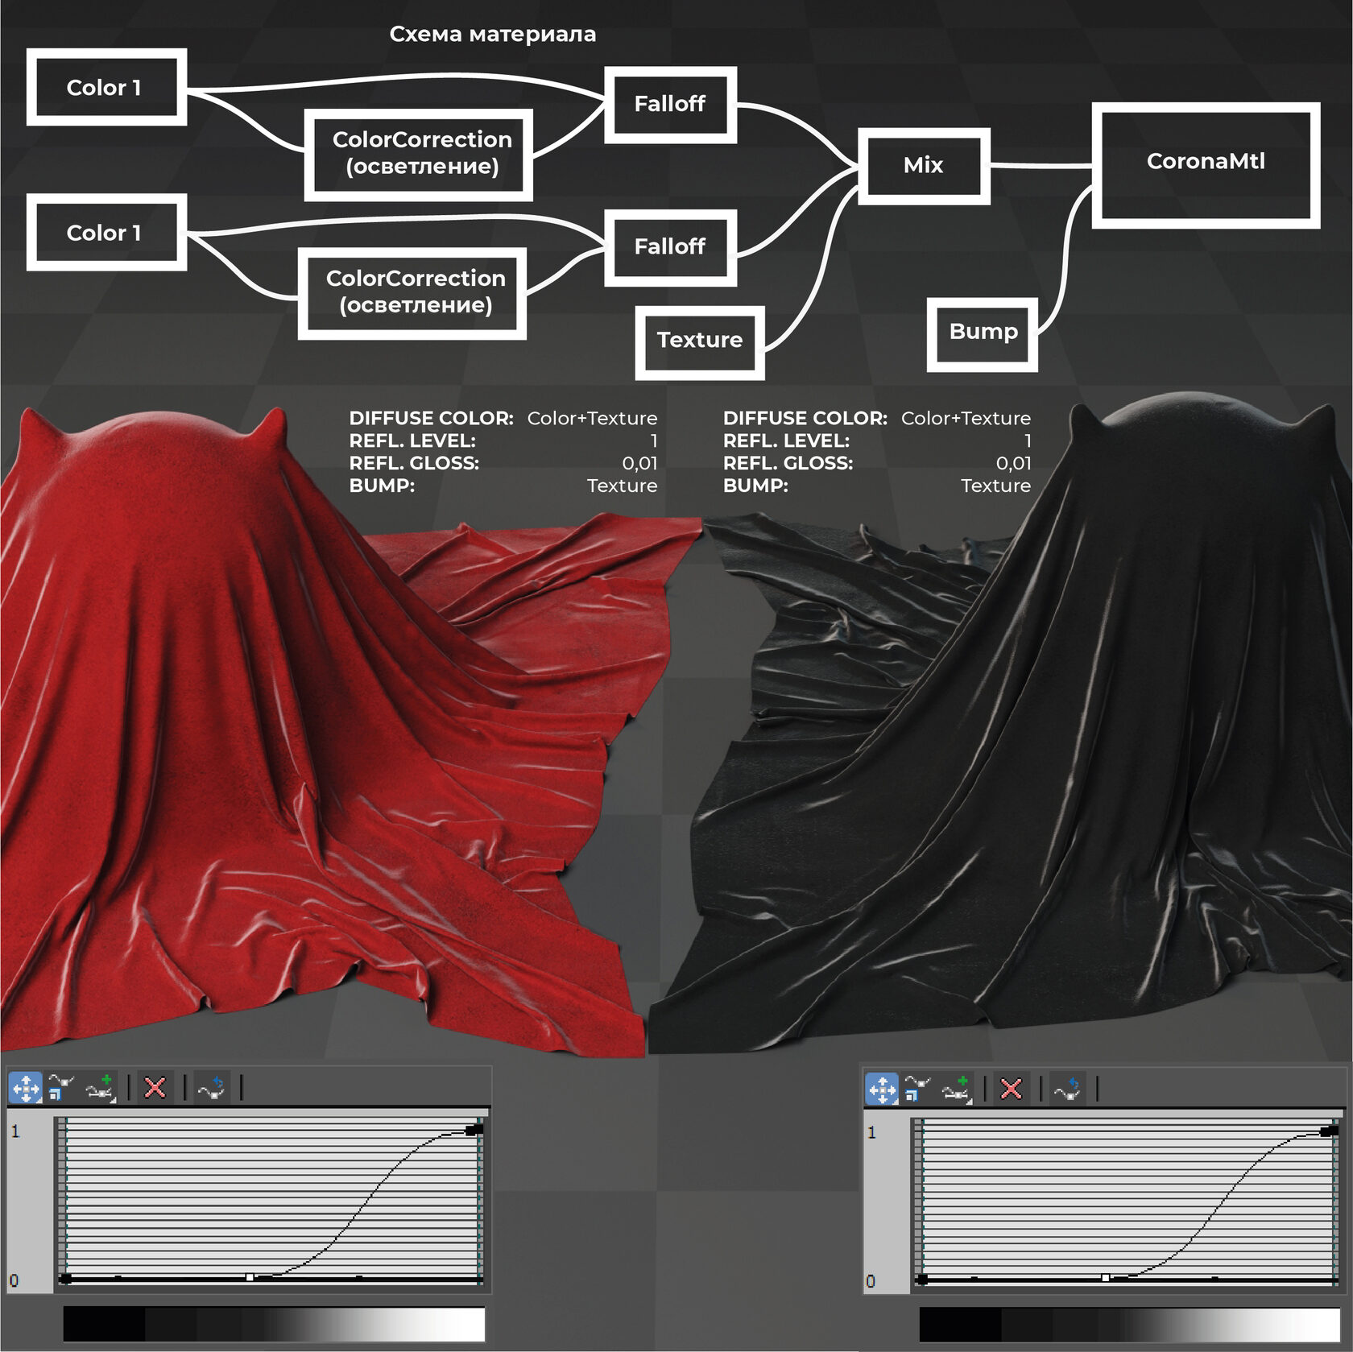This screenshot has height=1352, width=1353.
Task: Click red X Delete Point in right curve editor
Action: pos(1012,1089)
